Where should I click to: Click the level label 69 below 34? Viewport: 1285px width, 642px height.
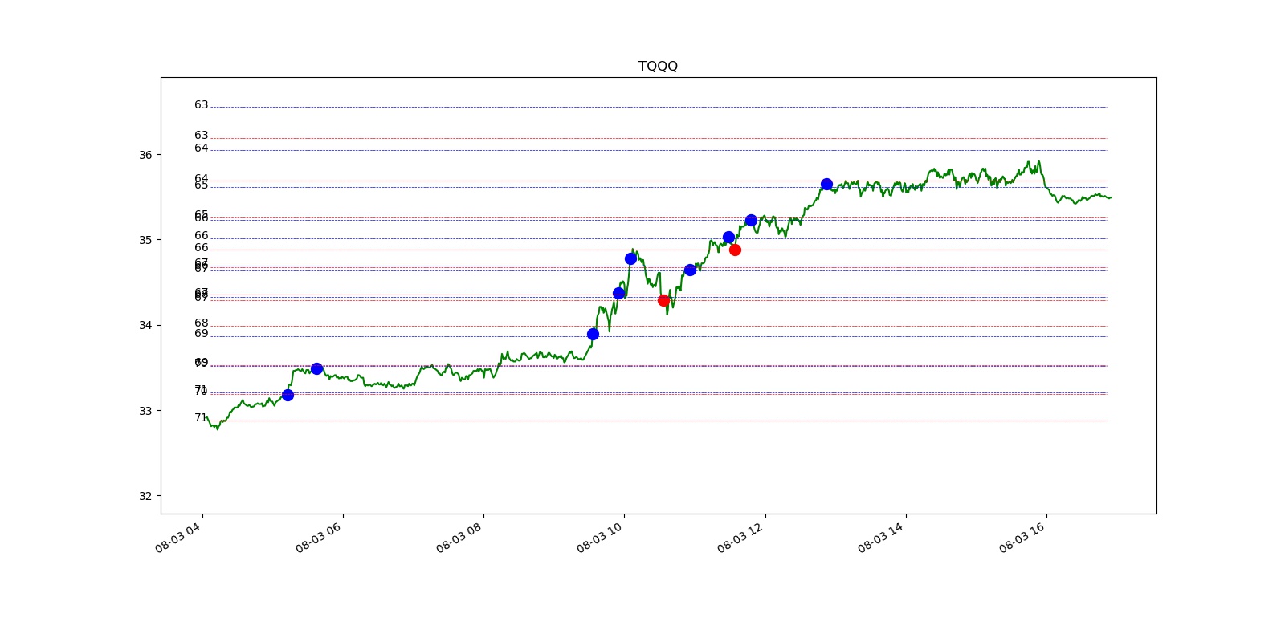pyautogui.click(x=201, y=334)
